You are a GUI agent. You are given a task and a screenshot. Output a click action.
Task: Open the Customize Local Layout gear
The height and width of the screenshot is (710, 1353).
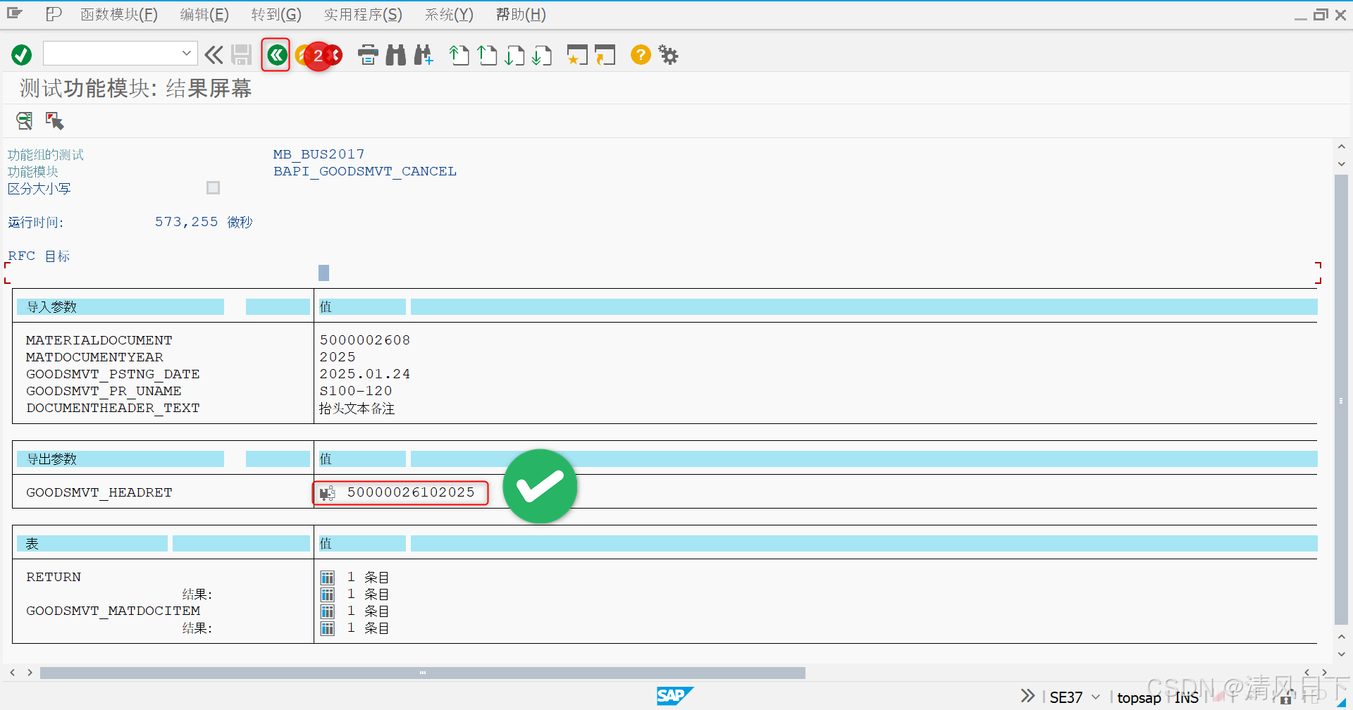[x=667, y=55]
